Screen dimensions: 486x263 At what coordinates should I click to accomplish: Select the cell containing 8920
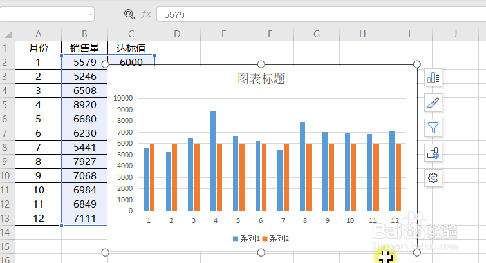[x=84, y=105]
